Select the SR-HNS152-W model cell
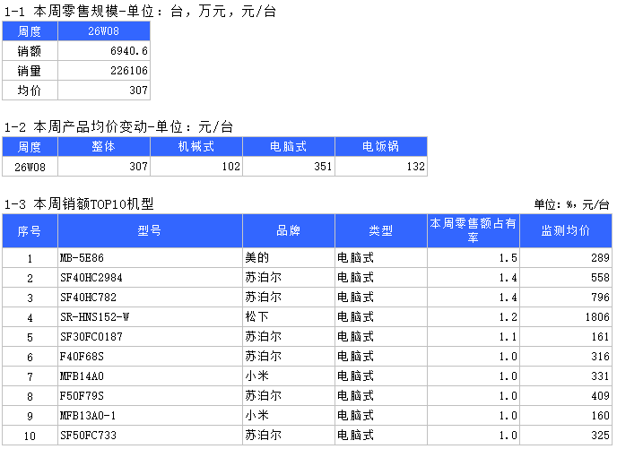617x449 pixels. point(150,317)
